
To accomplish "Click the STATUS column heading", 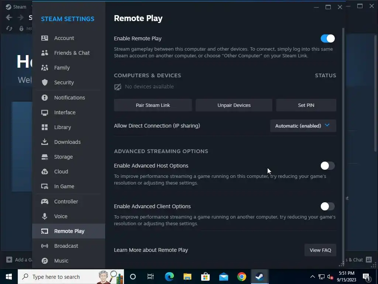I will 326,75.
